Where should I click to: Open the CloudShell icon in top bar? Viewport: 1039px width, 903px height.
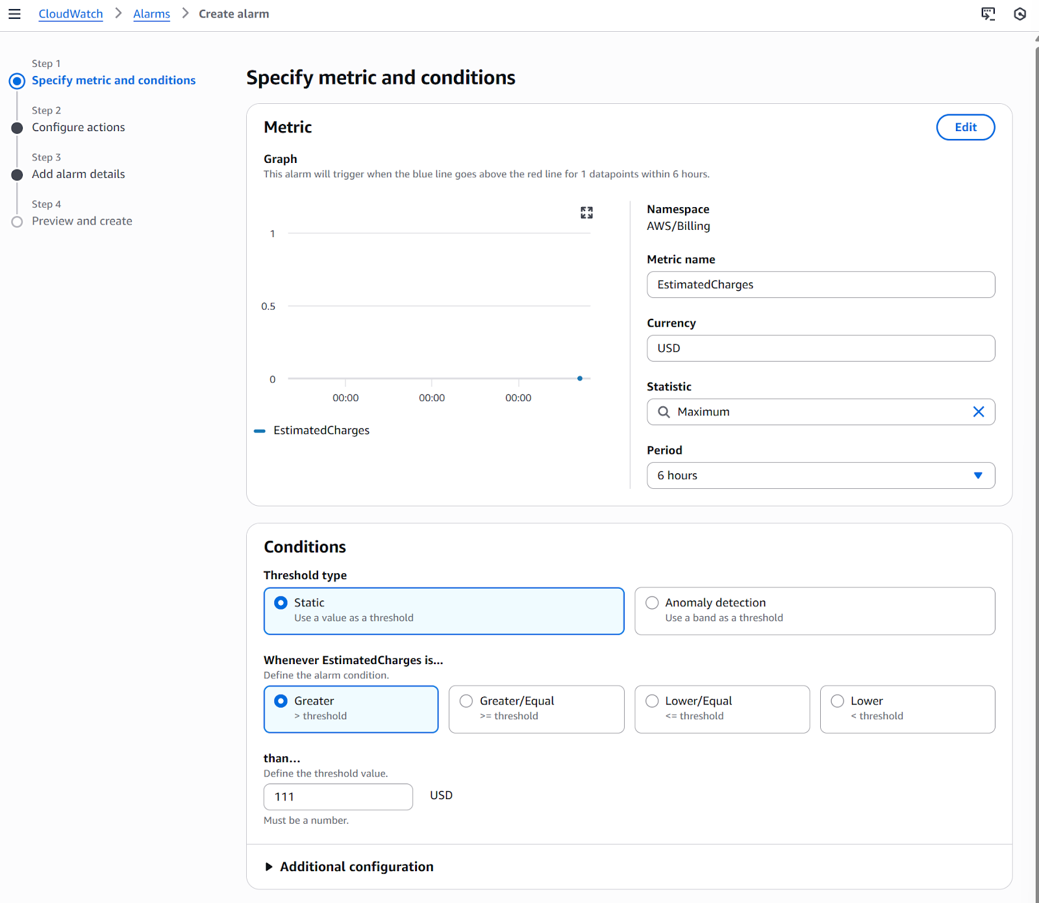[x=988, y=14]
